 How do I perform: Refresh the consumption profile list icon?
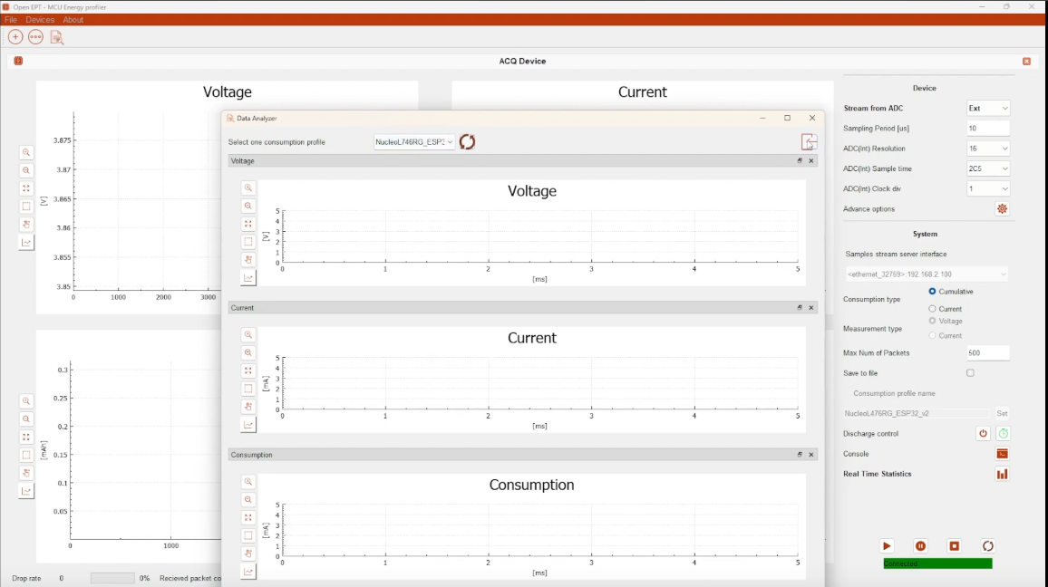[x=467, y=141]
